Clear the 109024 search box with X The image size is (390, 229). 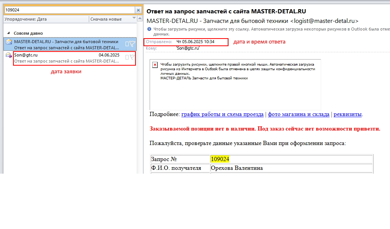coord(138,10)
